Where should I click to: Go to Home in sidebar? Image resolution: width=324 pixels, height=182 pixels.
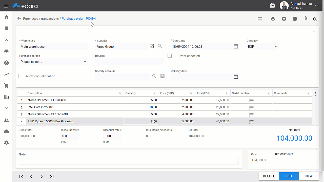tap(7, 17)
